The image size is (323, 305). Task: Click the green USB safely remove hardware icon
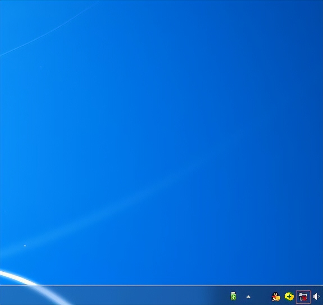coord(233,296)
